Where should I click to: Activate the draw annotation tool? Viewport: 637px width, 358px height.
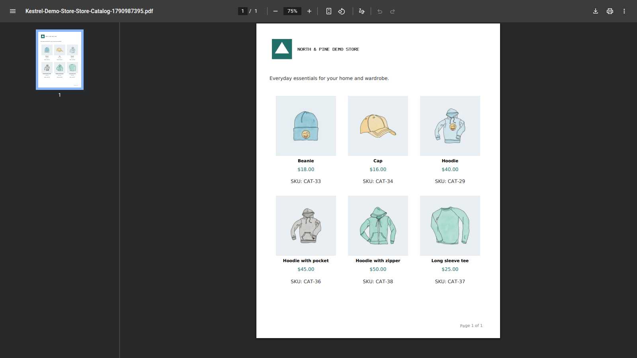[x=361, y=11]
